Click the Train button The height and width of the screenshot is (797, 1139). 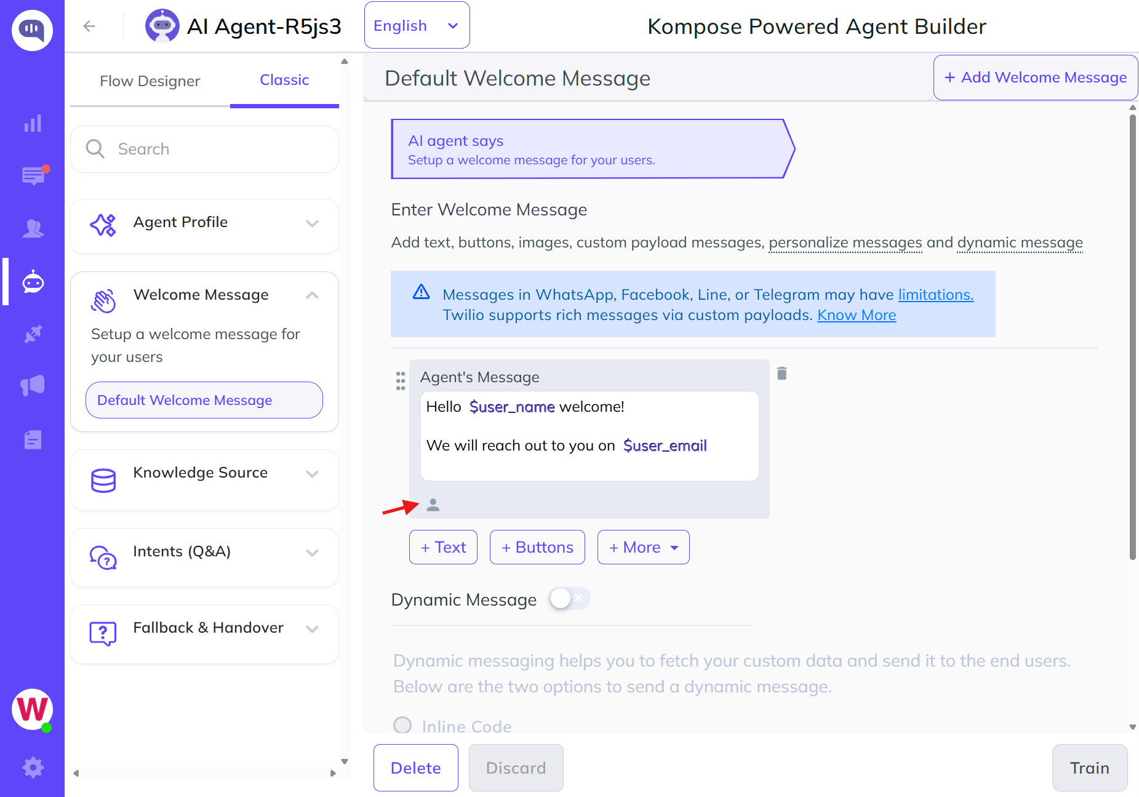1089,768
